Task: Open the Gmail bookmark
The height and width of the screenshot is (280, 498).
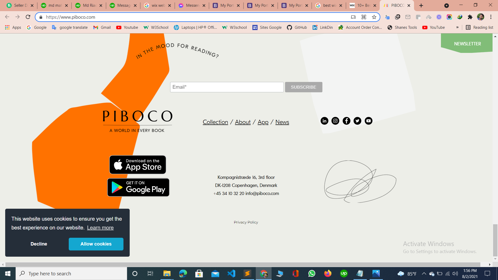Action: (102, 27)
